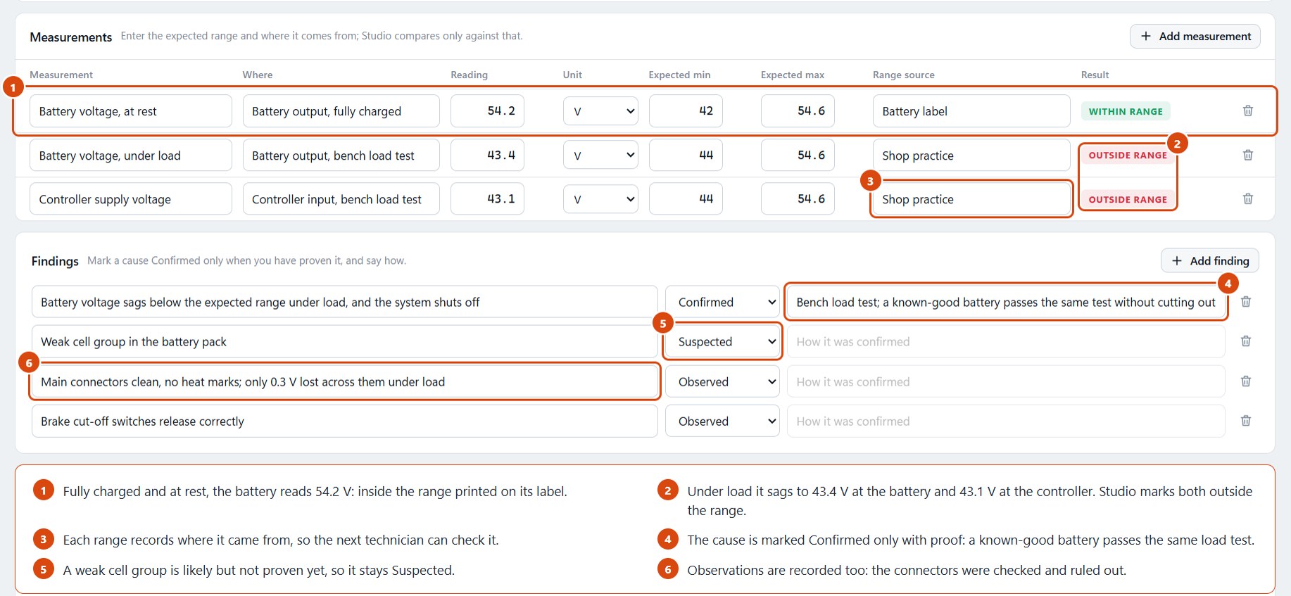Screen dimensions: 1291x596
Task: Click OUTSIDE RANGE badge for Controller supply voltage
Action: 1128,199
